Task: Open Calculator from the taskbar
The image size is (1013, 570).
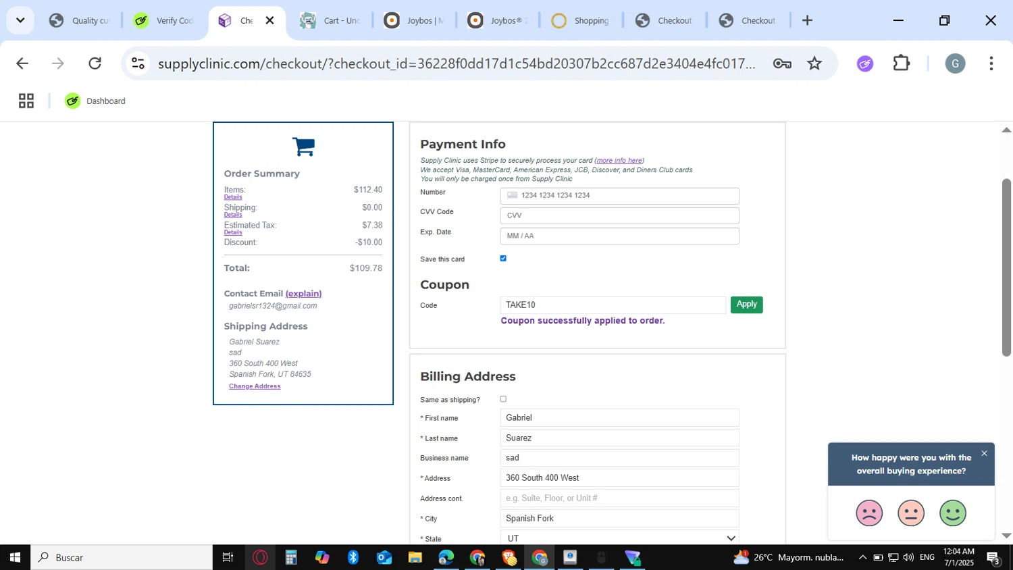Action: pos(291,557)
